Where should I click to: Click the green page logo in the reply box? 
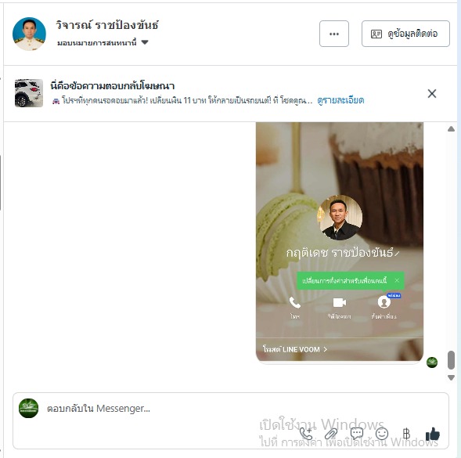pos(28,409)
